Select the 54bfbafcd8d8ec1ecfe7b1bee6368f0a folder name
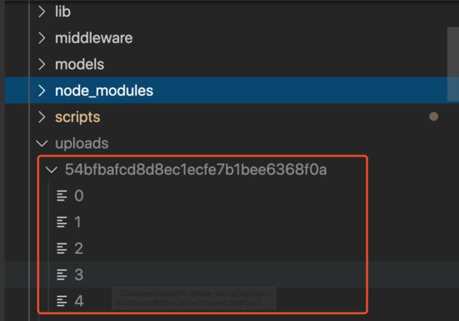This screenshot has width=459, height=321. (195, 169)
